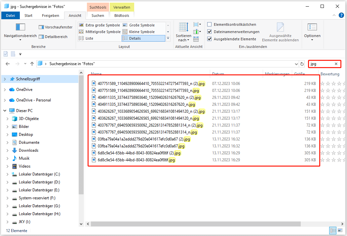Open the quick access toolbar customize dropdown
The image size is (347, 236).
pyautogui.click(x=20, y=54)
